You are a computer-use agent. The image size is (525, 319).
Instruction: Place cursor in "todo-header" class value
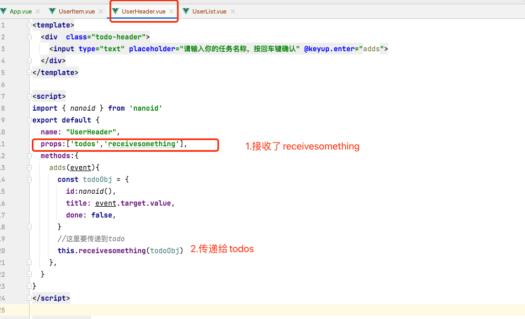pos(118,37)
